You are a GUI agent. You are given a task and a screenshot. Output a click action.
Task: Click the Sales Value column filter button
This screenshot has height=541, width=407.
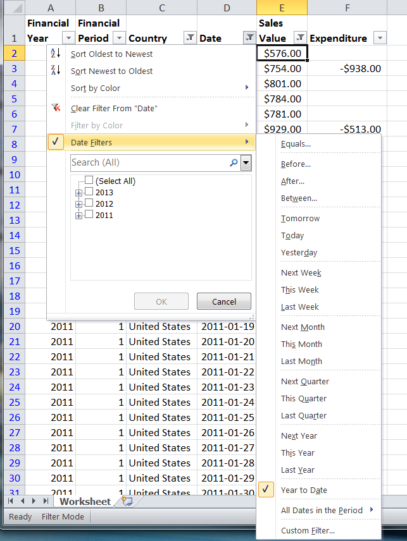tap(301, 38)
